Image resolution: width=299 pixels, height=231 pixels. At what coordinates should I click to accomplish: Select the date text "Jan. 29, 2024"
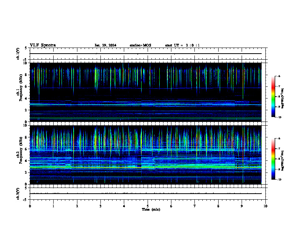[x=105, y=45]
